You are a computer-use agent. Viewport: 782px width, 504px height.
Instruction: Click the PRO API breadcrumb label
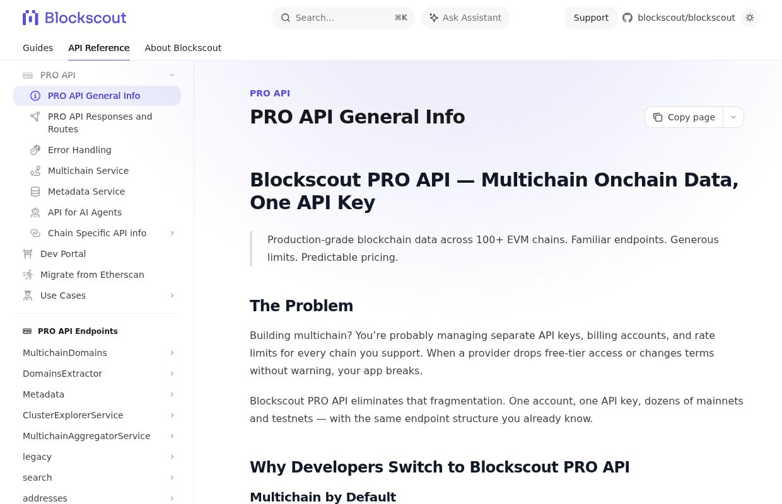click(270, 93)
